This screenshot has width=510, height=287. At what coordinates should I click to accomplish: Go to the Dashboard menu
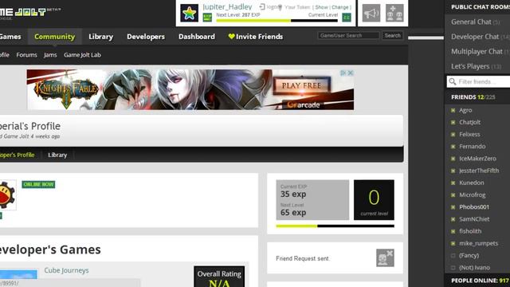(x=197, y=37)
